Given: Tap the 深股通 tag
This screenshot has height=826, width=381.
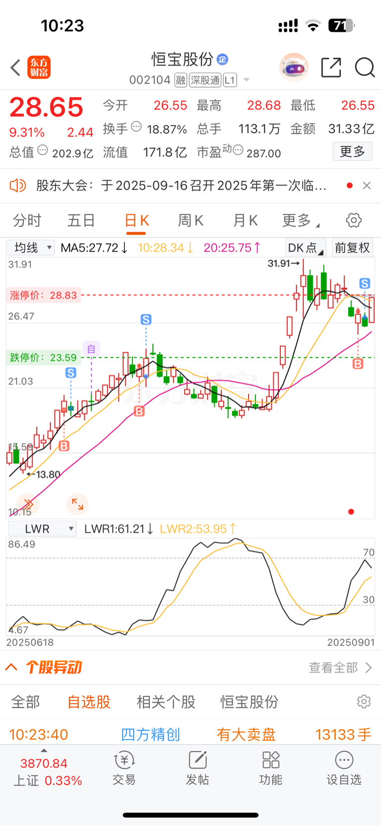Looking at the screenshot, I should point(205,80).
